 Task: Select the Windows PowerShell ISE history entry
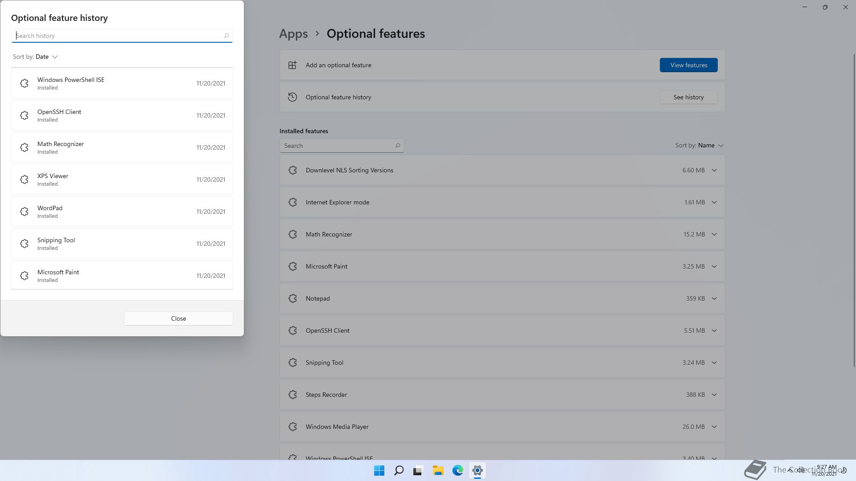(122, 83)
